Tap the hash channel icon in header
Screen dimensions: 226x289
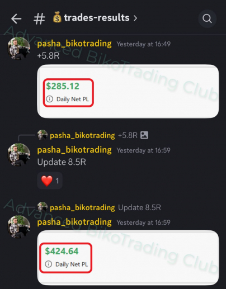pos(39,18)
